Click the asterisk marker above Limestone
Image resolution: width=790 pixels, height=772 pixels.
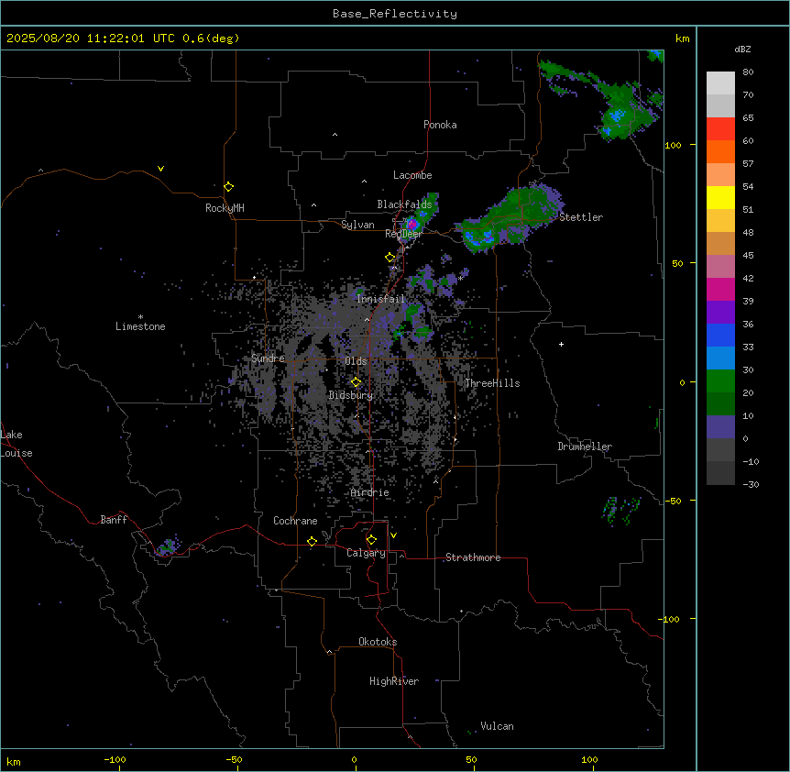coord(140,316)
